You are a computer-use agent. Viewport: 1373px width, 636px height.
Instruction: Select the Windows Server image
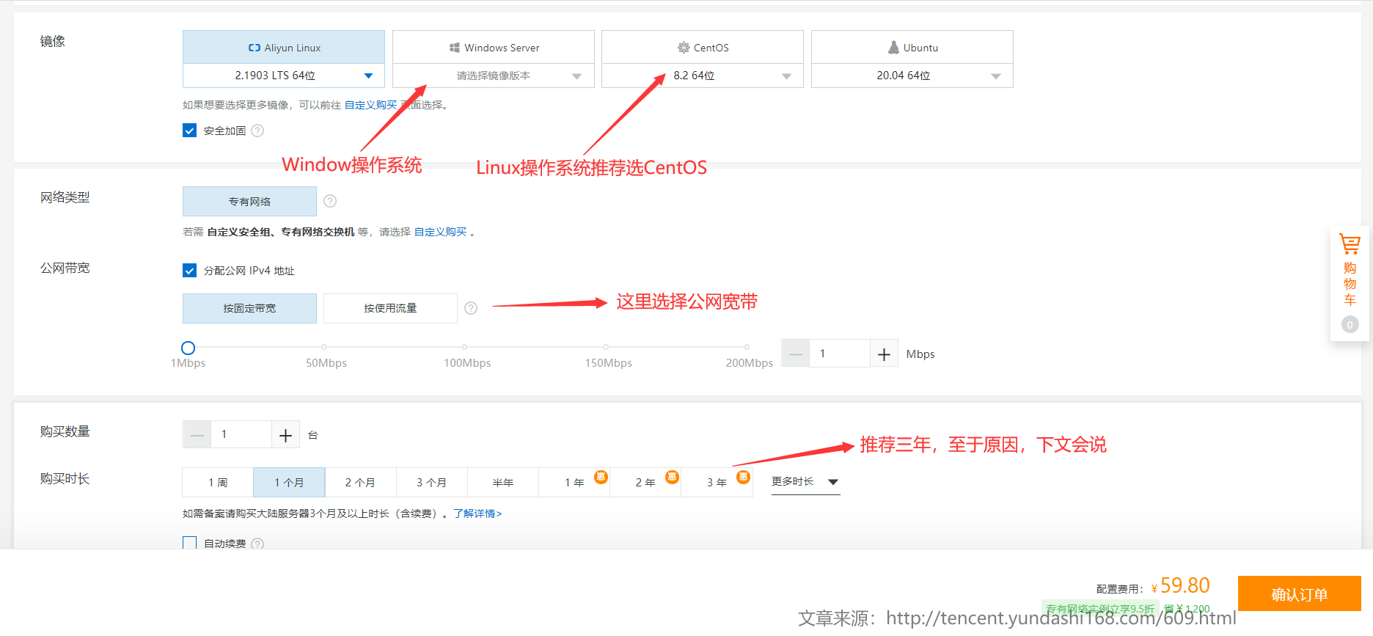click(x=494, y=47)
